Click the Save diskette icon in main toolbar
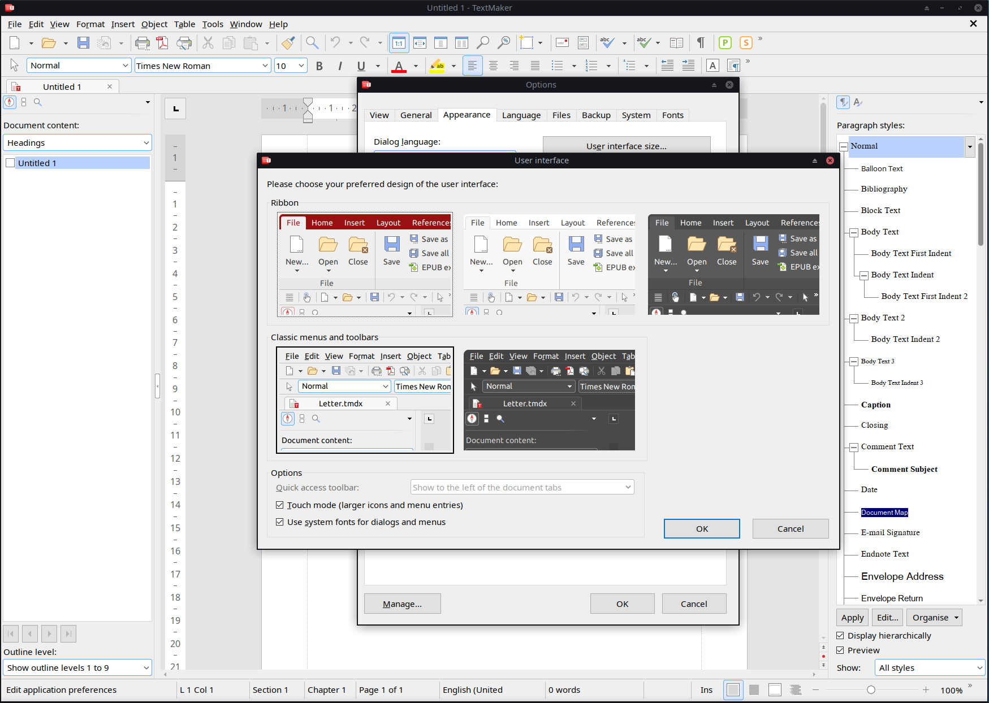Screen dimensions: 989x703 tap(83, 43)
